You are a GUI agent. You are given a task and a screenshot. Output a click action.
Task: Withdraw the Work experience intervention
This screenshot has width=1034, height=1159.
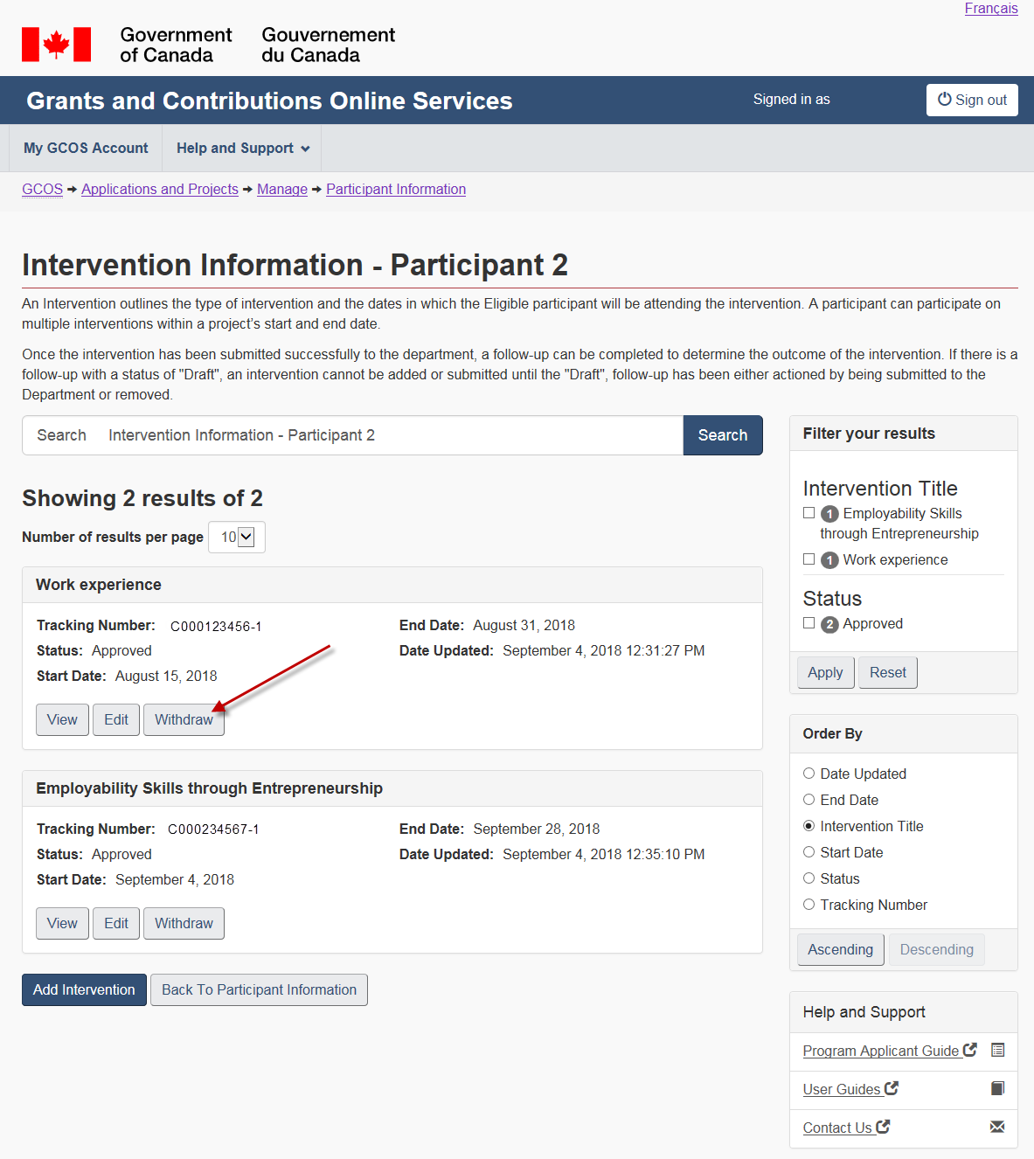[184, 719]
